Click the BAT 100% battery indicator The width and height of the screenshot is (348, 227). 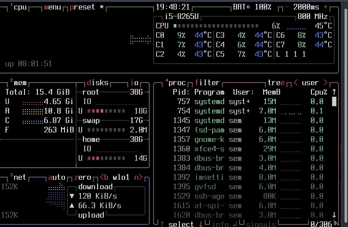pyautogui.click(x=252, y=7)
